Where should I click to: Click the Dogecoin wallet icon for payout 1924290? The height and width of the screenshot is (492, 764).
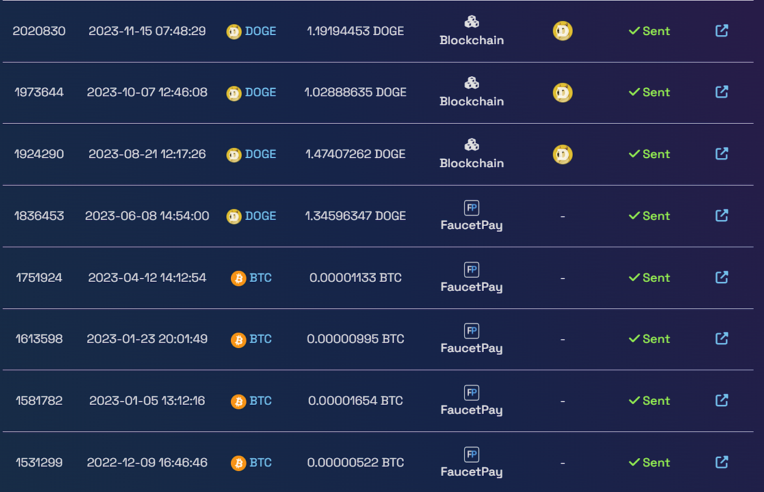(x=562, y=154)
